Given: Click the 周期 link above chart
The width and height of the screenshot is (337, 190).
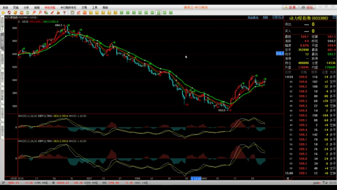Looking at the screenshot, I should [265, 17].
